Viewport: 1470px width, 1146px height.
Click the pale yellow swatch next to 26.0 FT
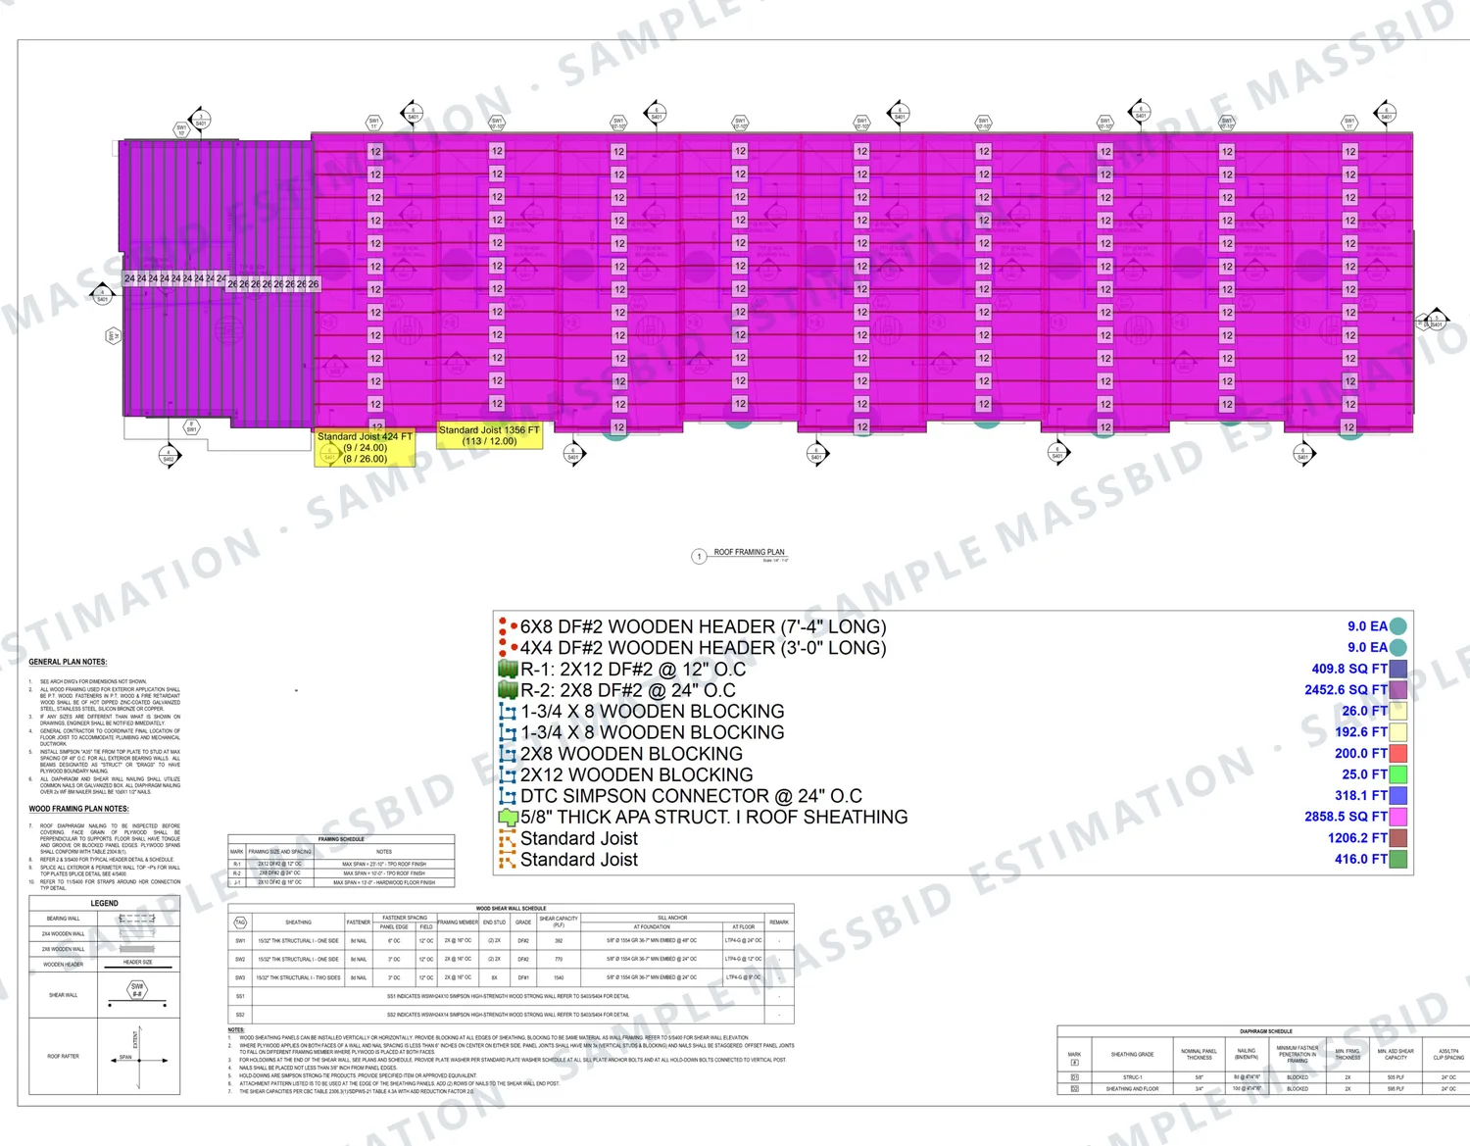click(x=1398, y=711)
